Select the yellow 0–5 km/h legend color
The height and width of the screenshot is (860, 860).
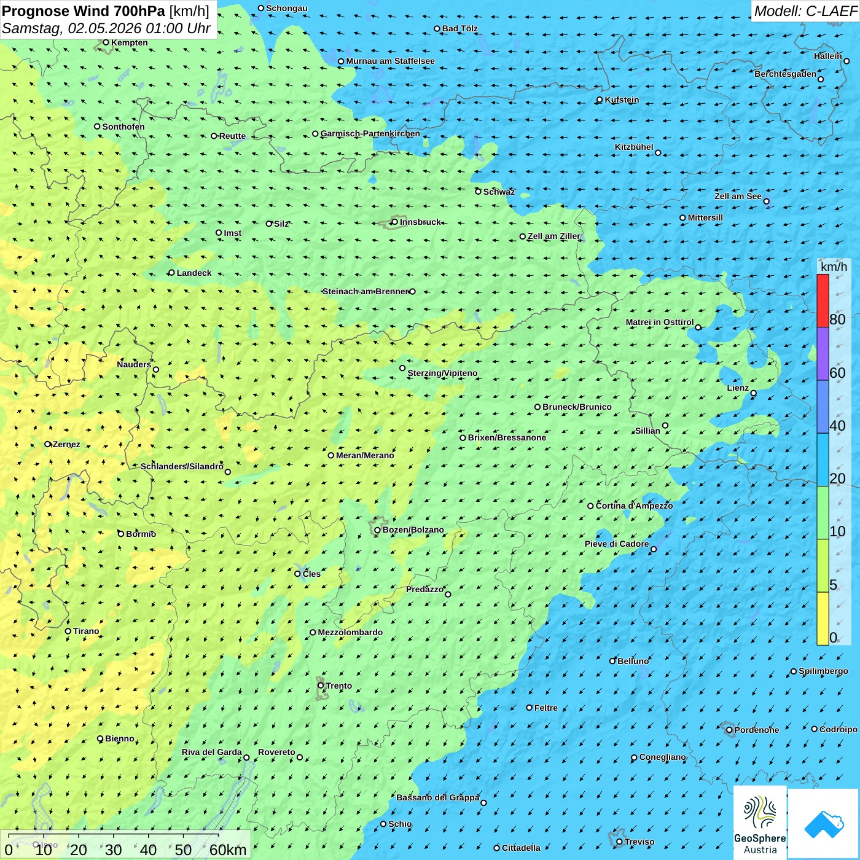[823, 619]
